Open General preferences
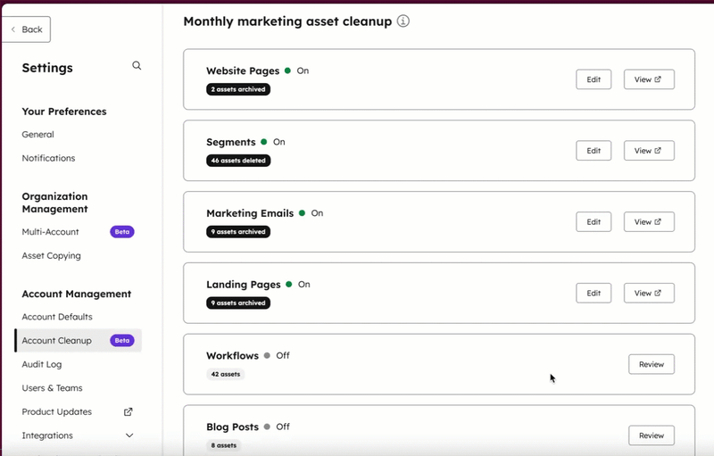The height and width of the screenshot is (456, 714). click(38, 135)
